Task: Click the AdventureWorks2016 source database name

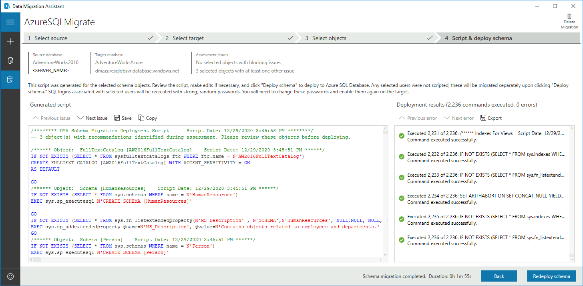Action: coord(56,62)
